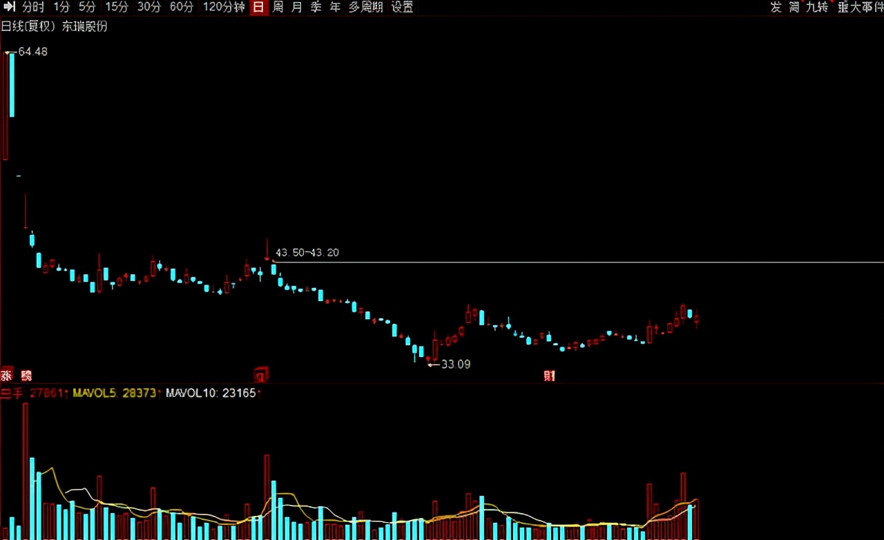The image size is (884, 540).
Task: Open the 重大事件 major events panel
Action: pyautogui.click(x=861, y=7)
